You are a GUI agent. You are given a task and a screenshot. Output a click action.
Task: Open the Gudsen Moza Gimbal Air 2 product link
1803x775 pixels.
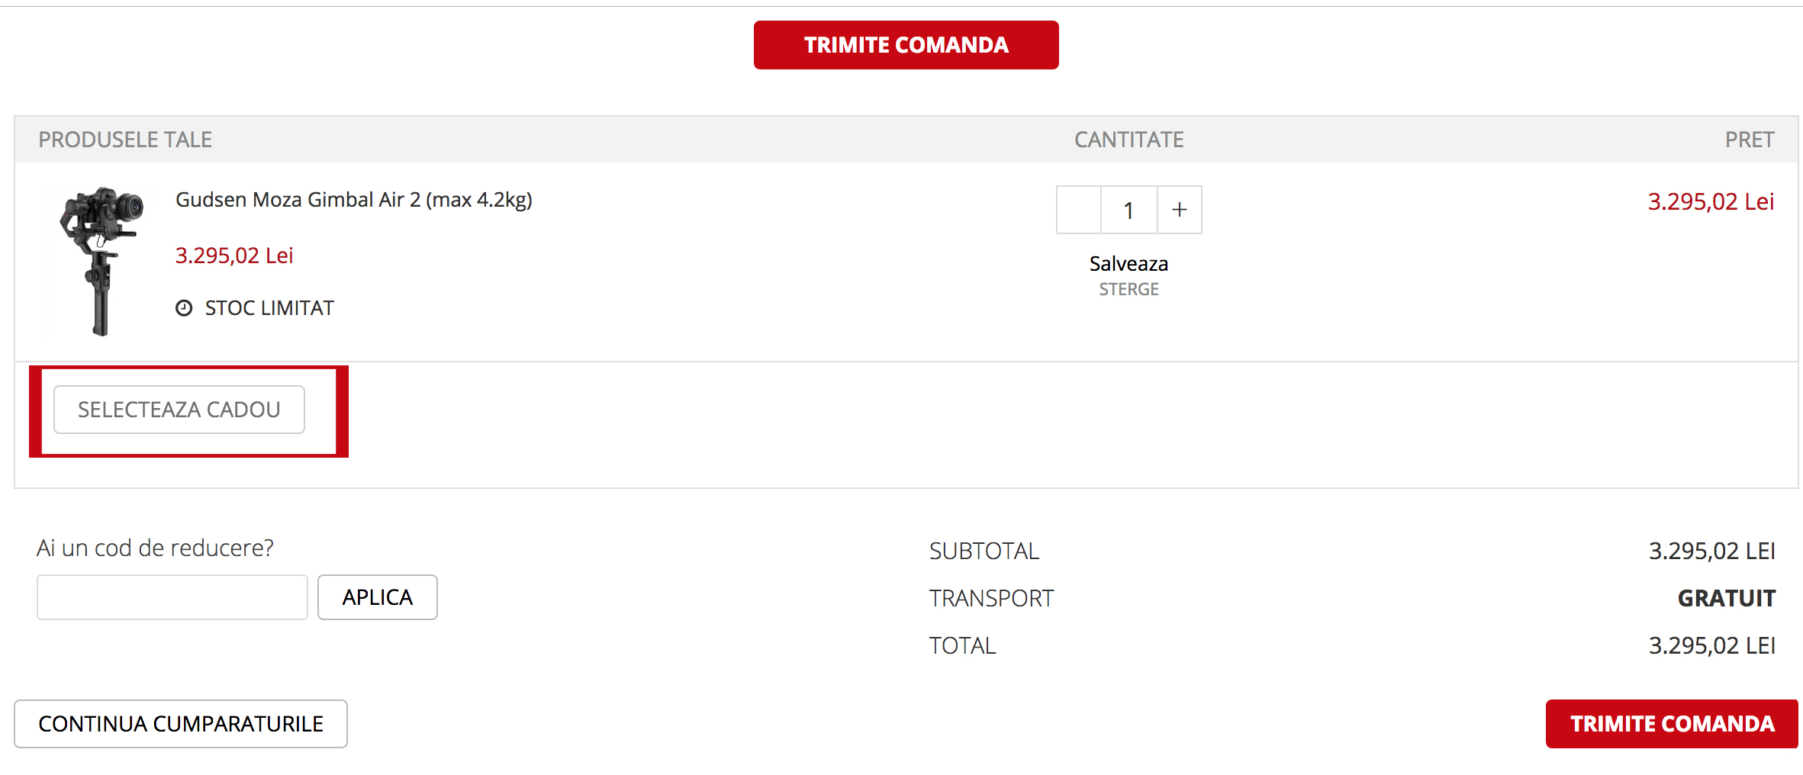[x=354, y=200]
